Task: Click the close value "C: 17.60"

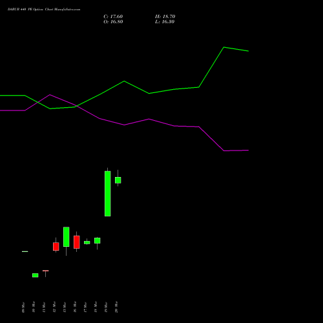Action: tap(113, 17)
